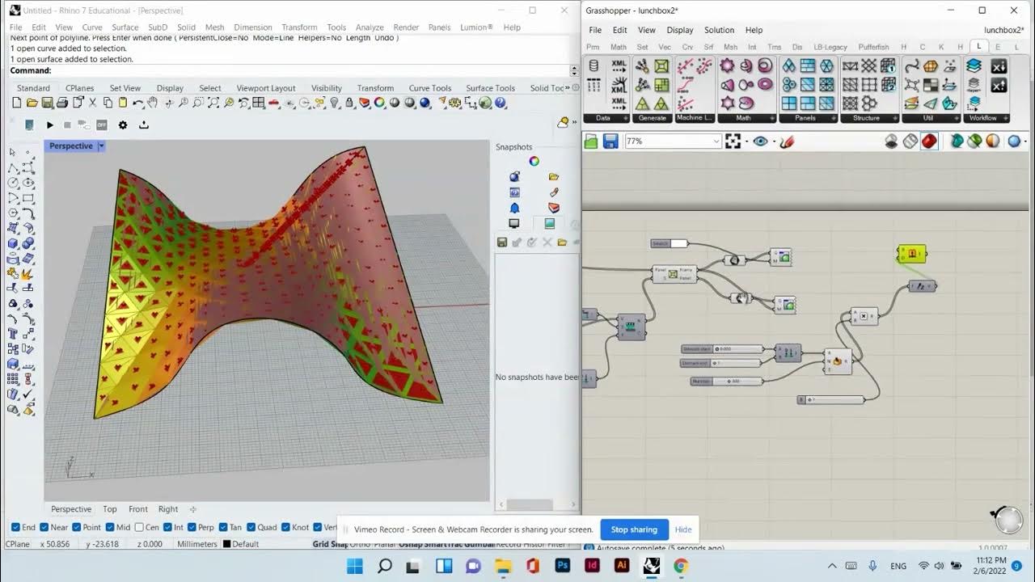Switch to the Surface Tools toolbar tab
The height and width of the screenshot is (582, 1035).
point(490,88)
